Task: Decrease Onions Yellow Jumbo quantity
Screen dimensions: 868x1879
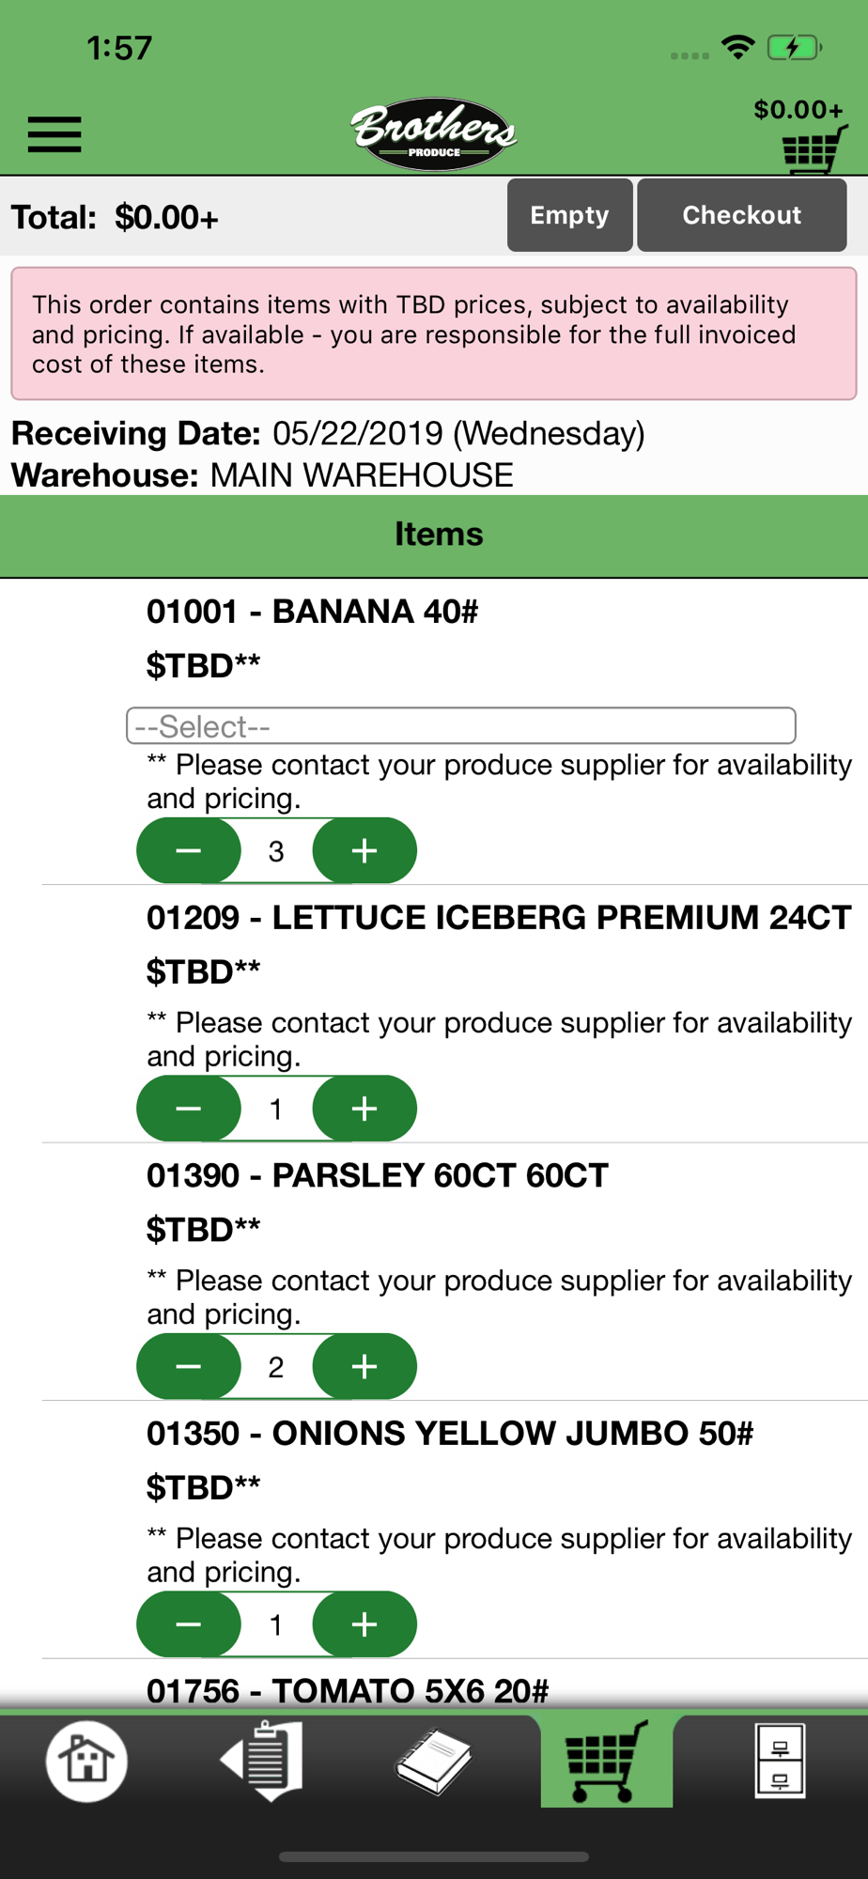Action: (x=189, y=1623)
